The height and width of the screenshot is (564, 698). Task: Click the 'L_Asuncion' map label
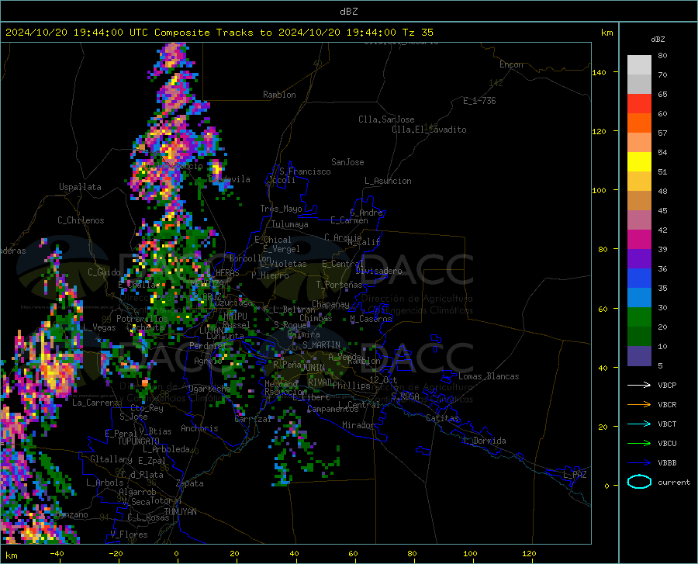[x=388, y=181]
